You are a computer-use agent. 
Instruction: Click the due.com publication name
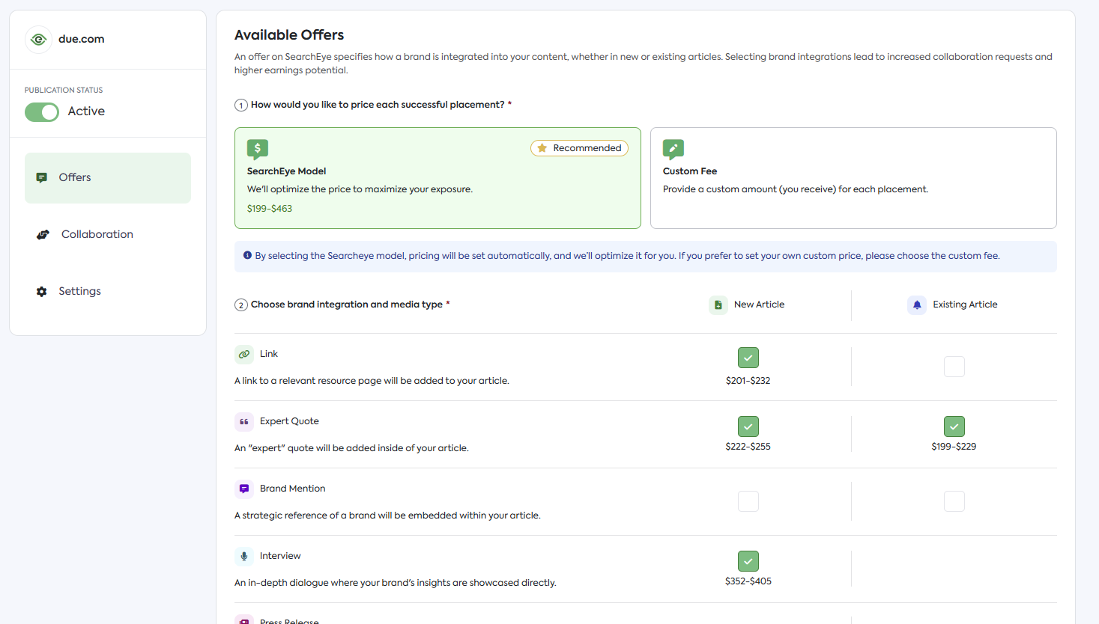point(82,39)
